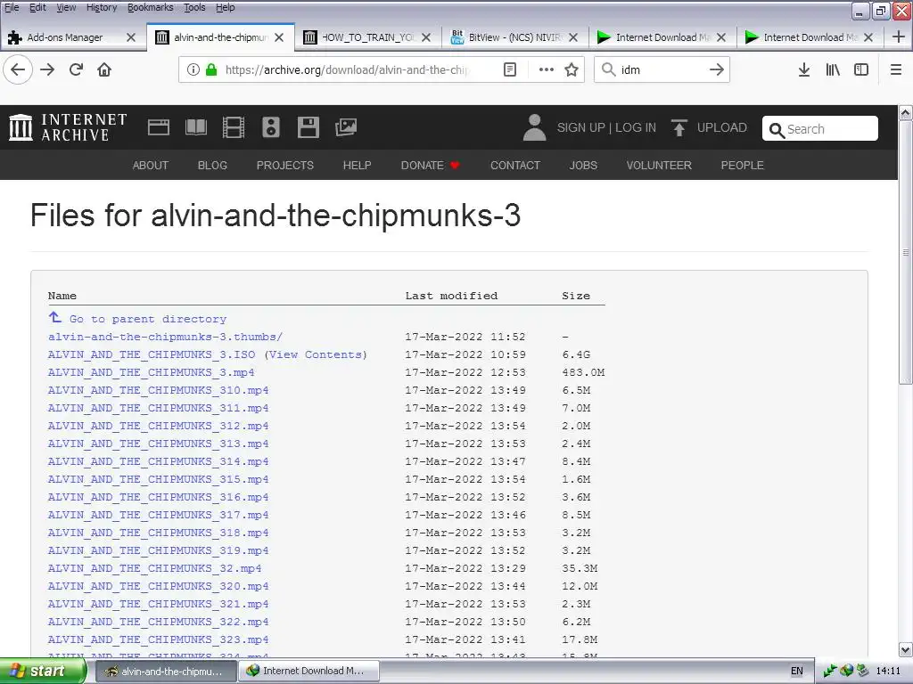This screenshot has width=913, height=684.
Task: Select the alvin-and-the-chipmu taskbar button
Action: pyautogui.click(x=165, y=672)
